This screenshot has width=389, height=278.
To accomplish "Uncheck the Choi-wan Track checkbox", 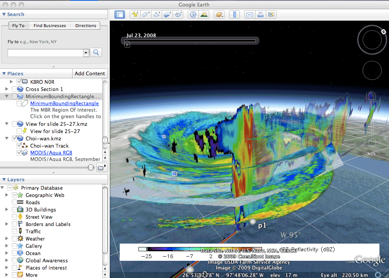I will coord(20,146).
